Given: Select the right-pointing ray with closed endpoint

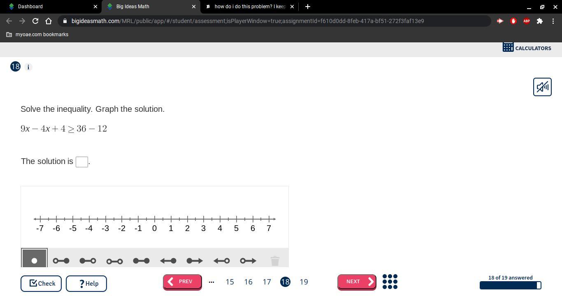Looking at the screenshot, I should tap(195, 261).
